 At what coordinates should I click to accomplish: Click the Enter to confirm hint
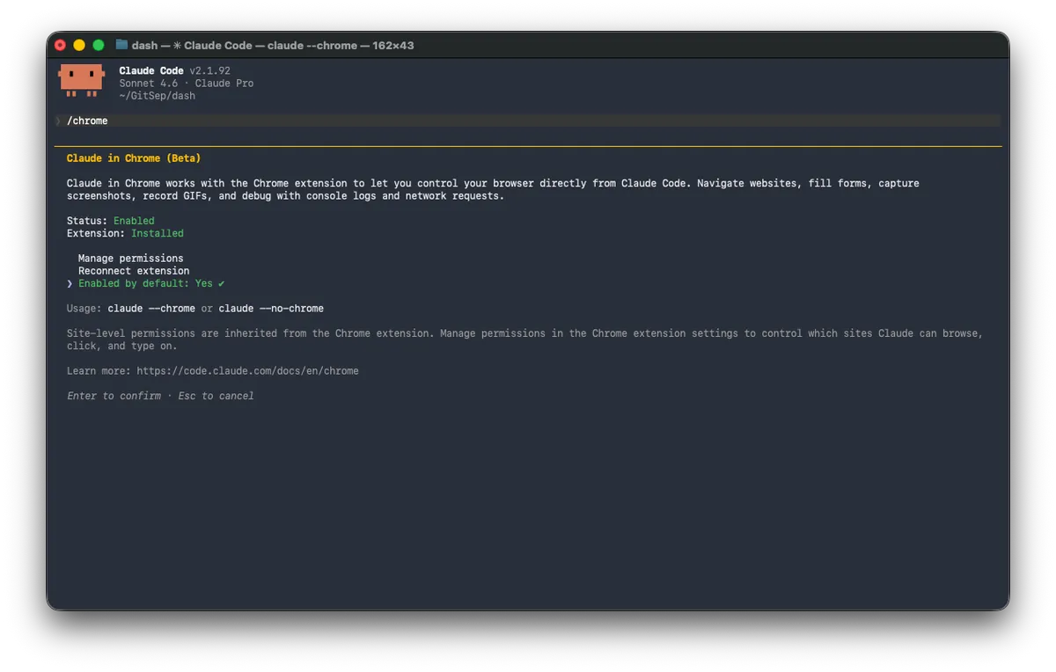(114, 396)
